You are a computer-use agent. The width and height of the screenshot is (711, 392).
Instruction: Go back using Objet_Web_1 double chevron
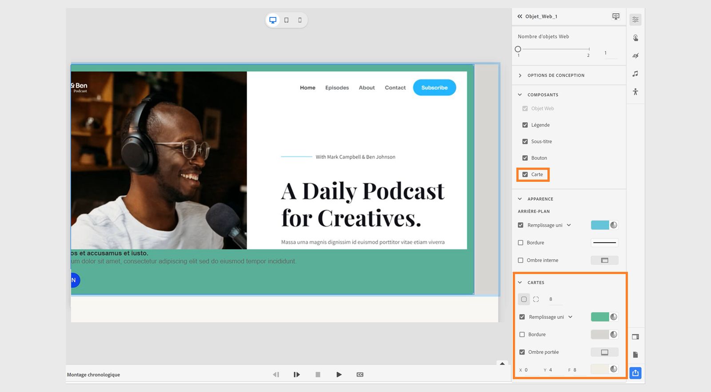coord(519,16)
